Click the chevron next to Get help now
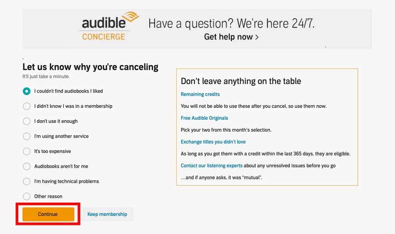The height and width of the screenshot is (234, 395). (x=257, y=37)
